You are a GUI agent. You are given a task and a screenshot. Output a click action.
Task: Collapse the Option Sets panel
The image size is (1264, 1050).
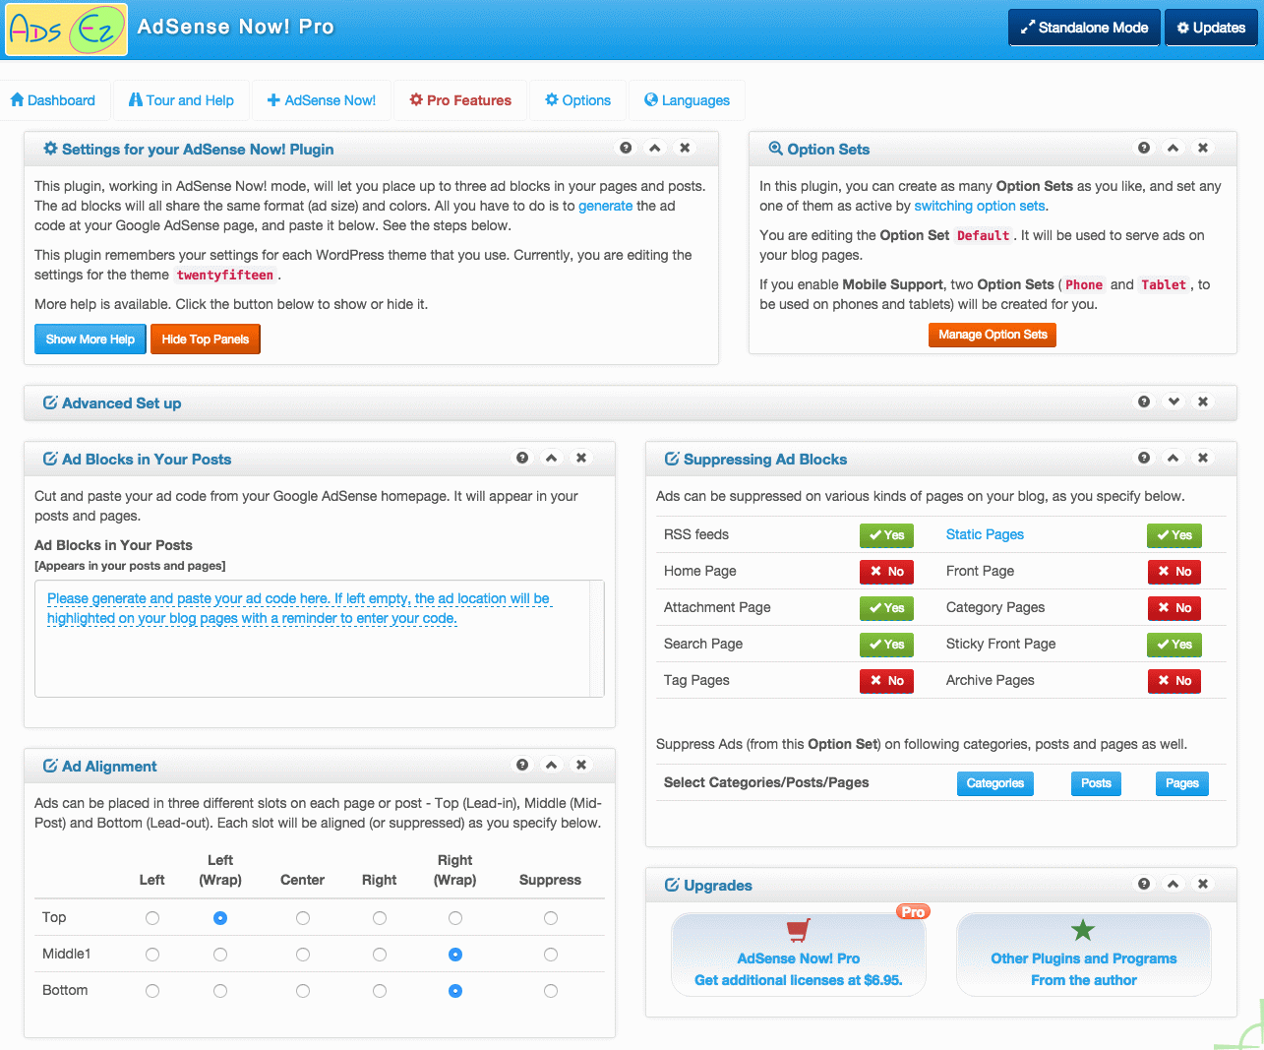1174,148
